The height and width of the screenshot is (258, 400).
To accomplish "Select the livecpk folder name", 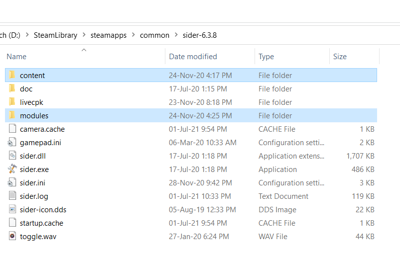I will coord(32,102).
